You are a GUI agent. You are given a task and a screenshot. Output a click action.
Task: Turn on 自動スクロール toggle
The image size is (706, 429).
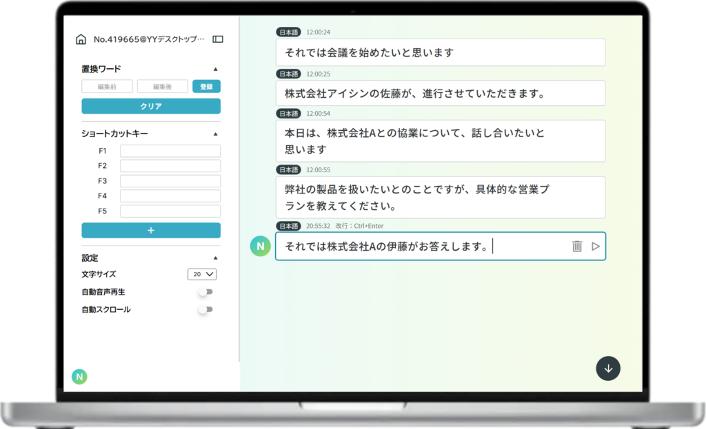coord(205,309)
